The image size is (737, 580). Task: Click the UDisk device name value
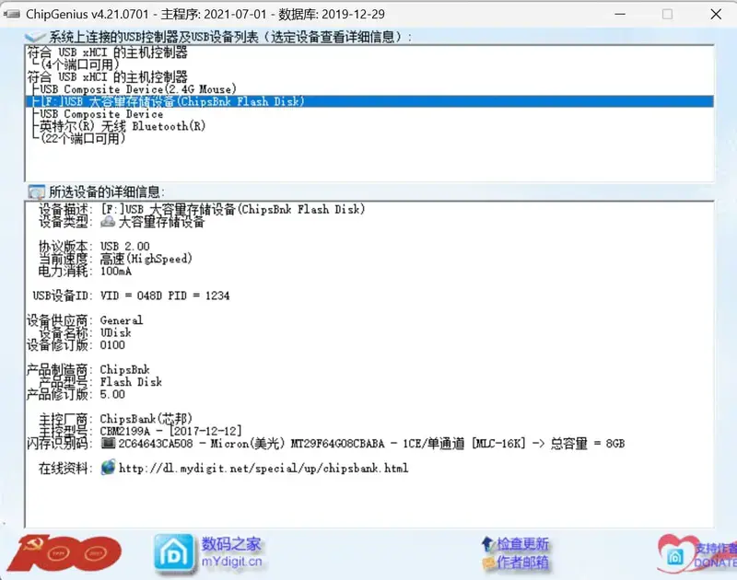pos(116,332)
